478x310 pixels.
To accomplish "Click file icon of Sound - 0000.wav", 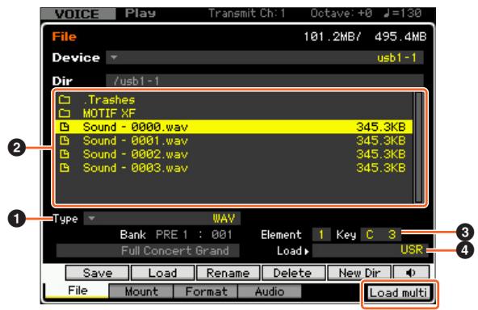I will pyautogui.click(x=65, y=127).
